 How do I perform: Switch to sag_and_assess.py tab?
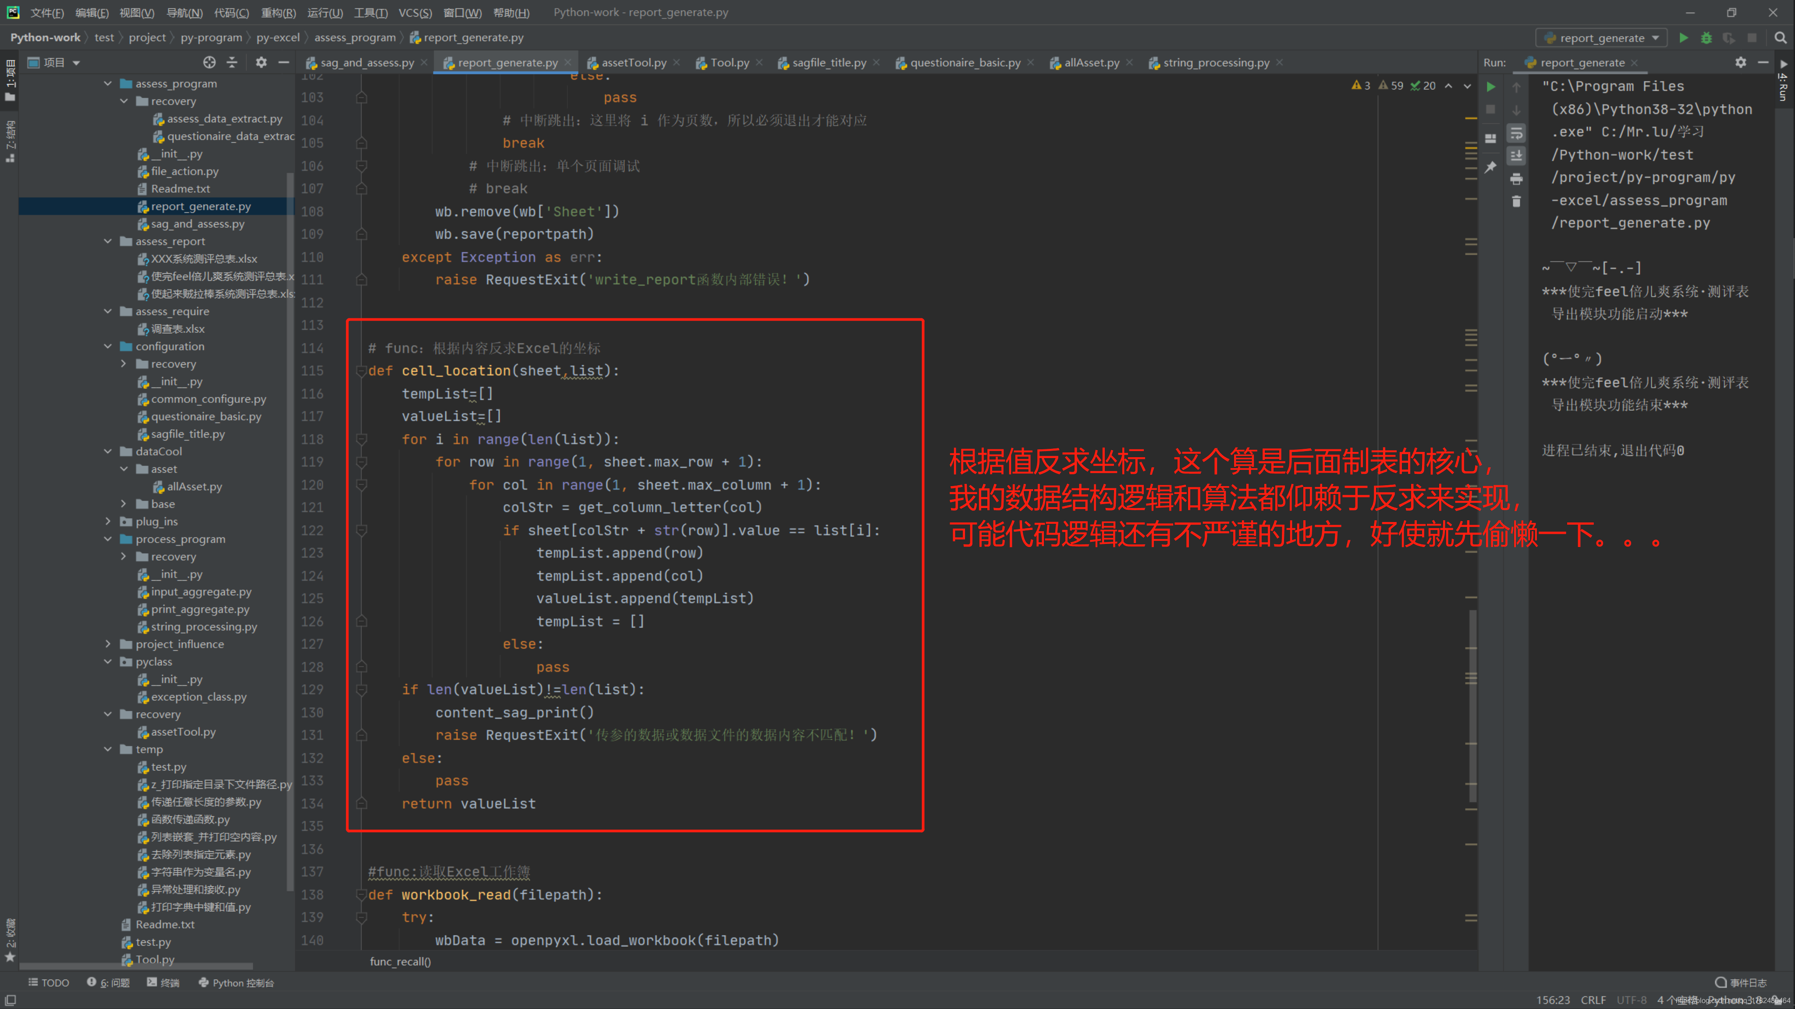pos(366,63)
